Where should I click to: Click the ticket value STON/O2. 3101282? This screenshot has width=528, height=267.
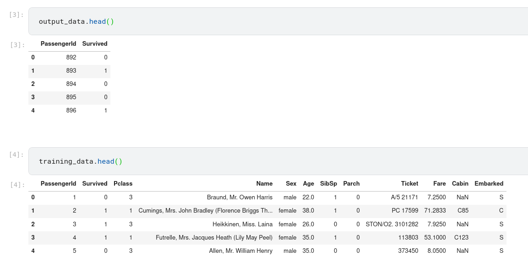[392, 224]
